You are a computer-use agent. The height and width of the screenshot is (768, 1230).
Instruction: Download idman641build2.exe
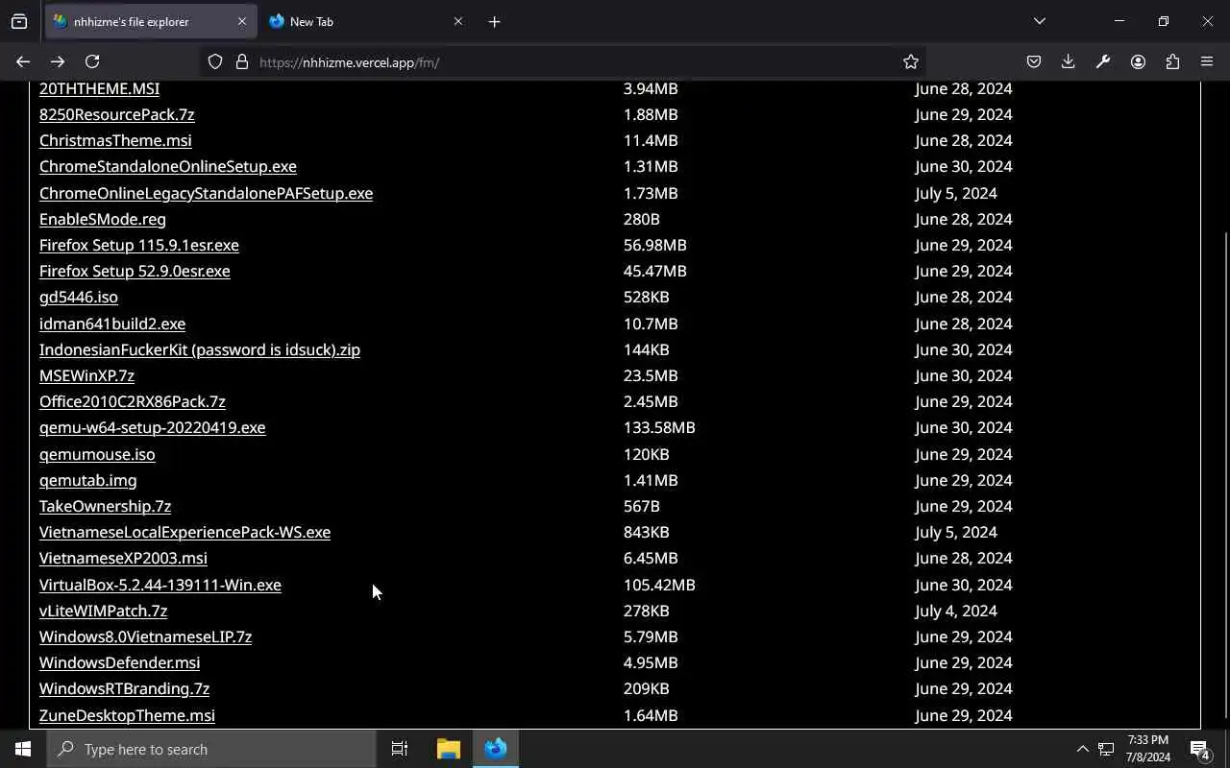point(112,324)
